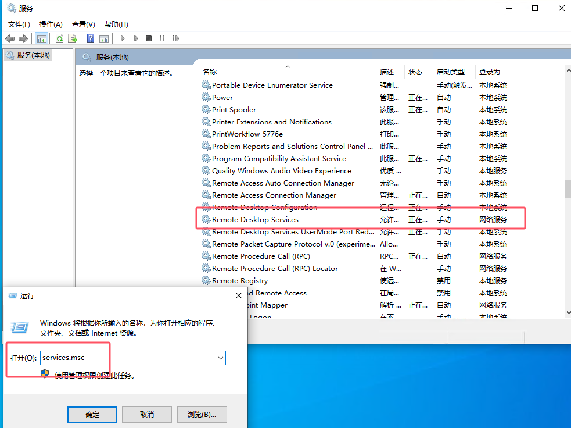This screenshot has height=428, width=571.
Task: Open the 文件(F) menu
Action: [x=19, y=24]
